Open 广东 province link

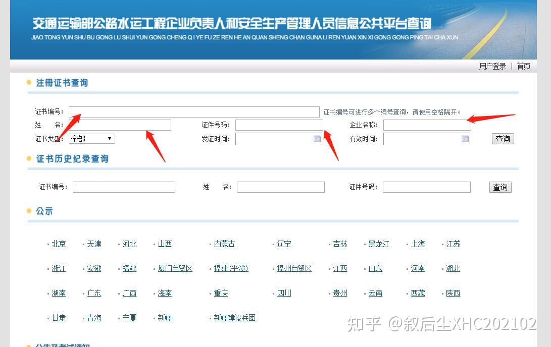tap(94, 293)
